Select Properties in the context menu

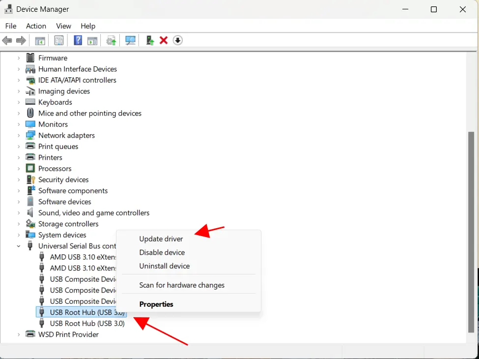pyautogui.click(x=156, y=304)
